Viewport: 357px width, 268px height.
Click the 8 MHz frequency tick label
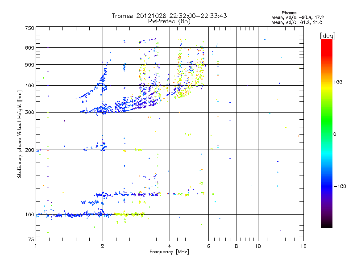coord(237,246)
